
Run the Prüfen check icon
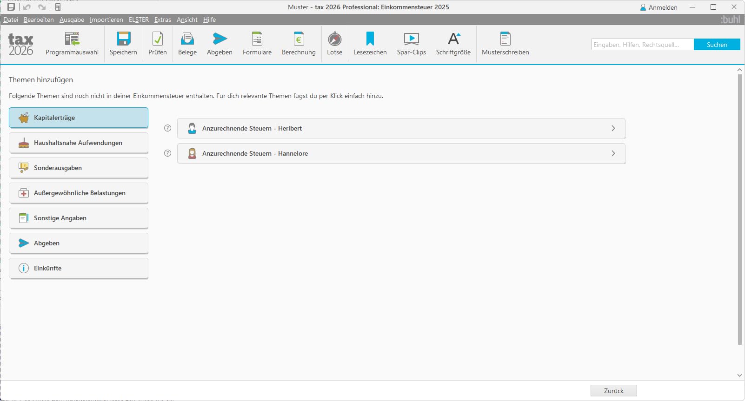158,39
